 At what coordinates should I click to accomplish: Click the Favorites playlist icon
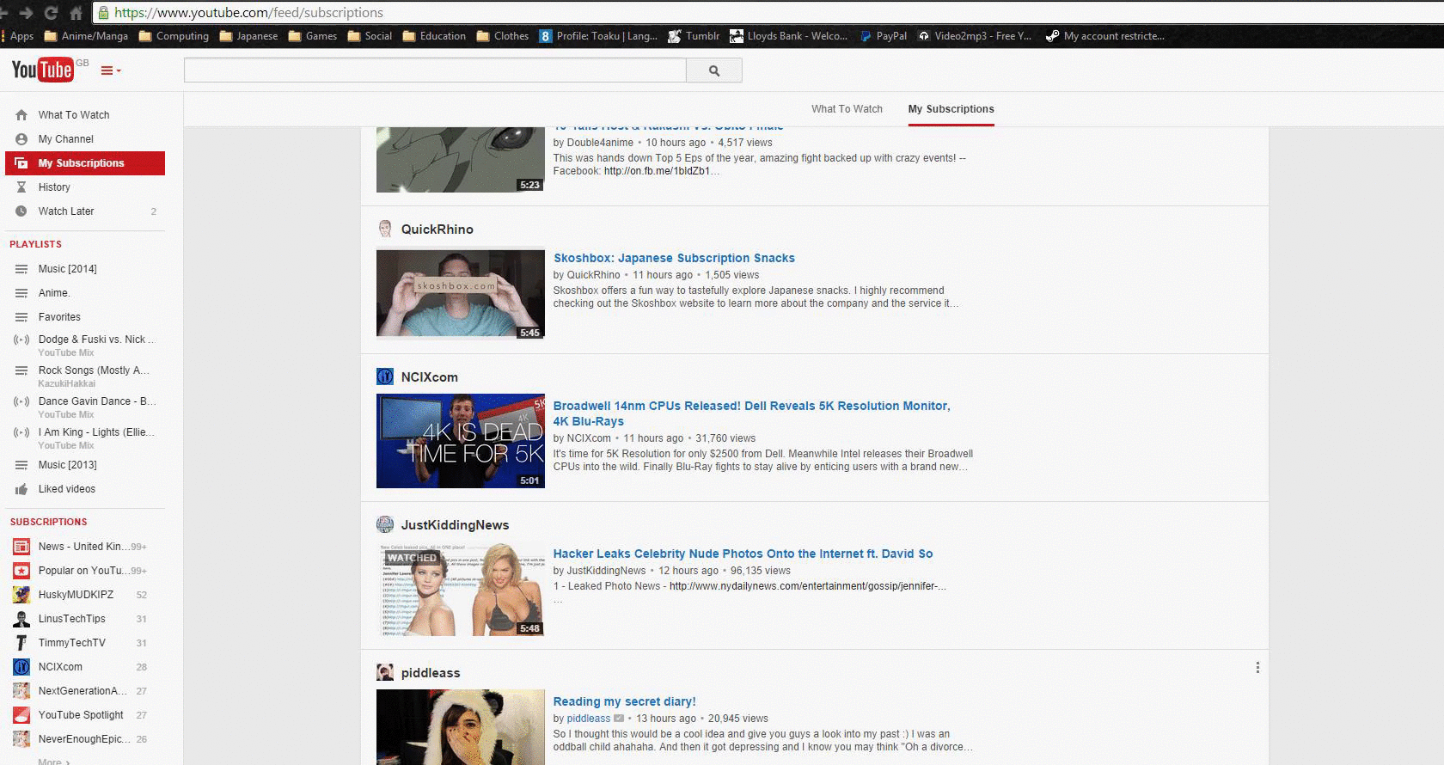[21, 317]
